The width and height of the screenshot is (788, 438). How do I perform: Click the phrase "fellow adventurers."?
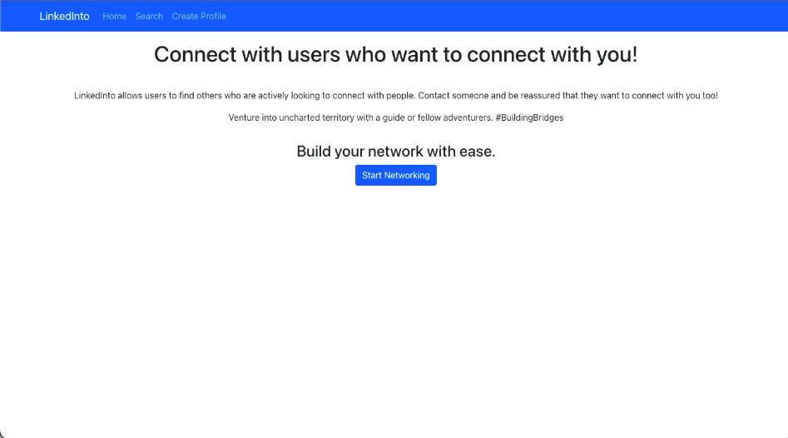pos(455,117)
